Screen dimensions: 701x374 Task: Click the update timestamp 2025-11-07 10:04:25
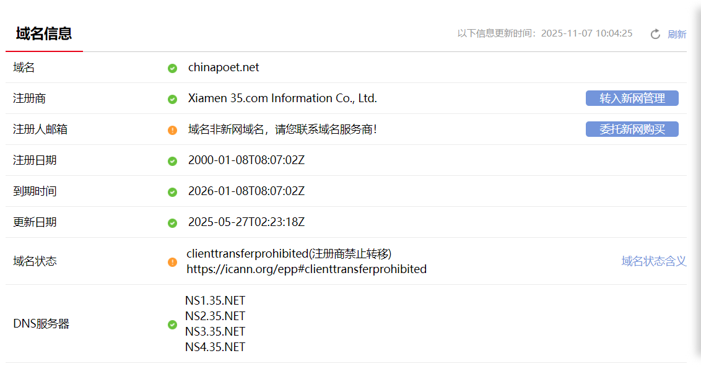[586, 33]
